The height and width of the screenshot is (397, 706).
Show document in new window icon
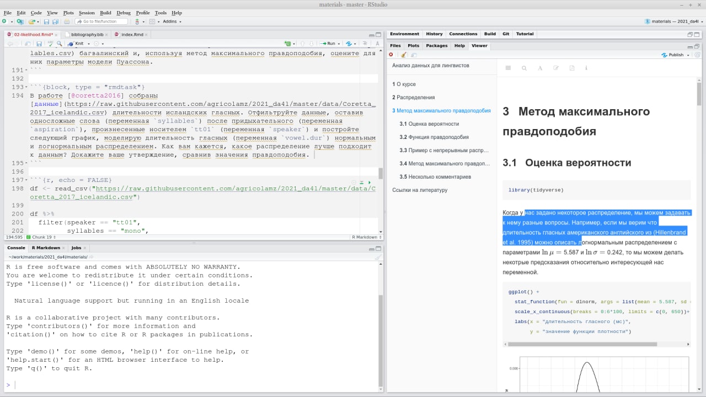point(27,44)
